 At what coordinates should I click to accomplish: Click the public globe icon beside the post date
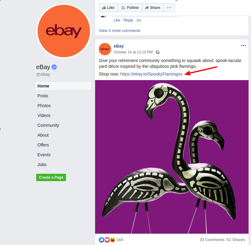click(x=158, y=52)
